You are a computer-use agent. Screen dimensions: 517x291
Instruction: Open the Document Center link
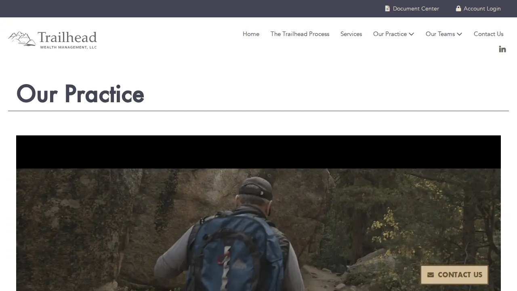[x=412, y=8]
